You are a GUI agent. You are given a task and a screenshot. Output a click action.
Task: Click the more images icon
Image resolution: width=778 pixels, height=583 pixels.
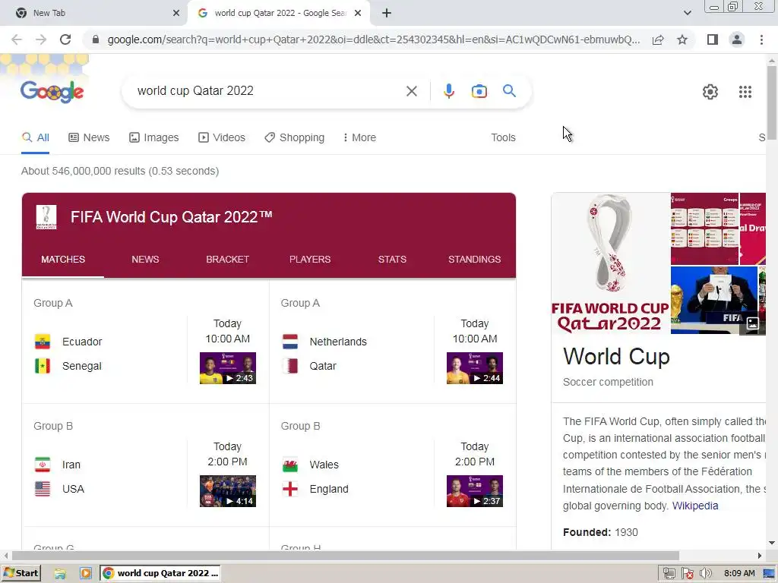point(752,323)
